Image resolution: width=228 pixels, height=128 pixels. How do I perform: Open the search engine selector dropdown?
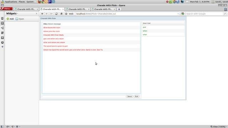click(183, 14)
